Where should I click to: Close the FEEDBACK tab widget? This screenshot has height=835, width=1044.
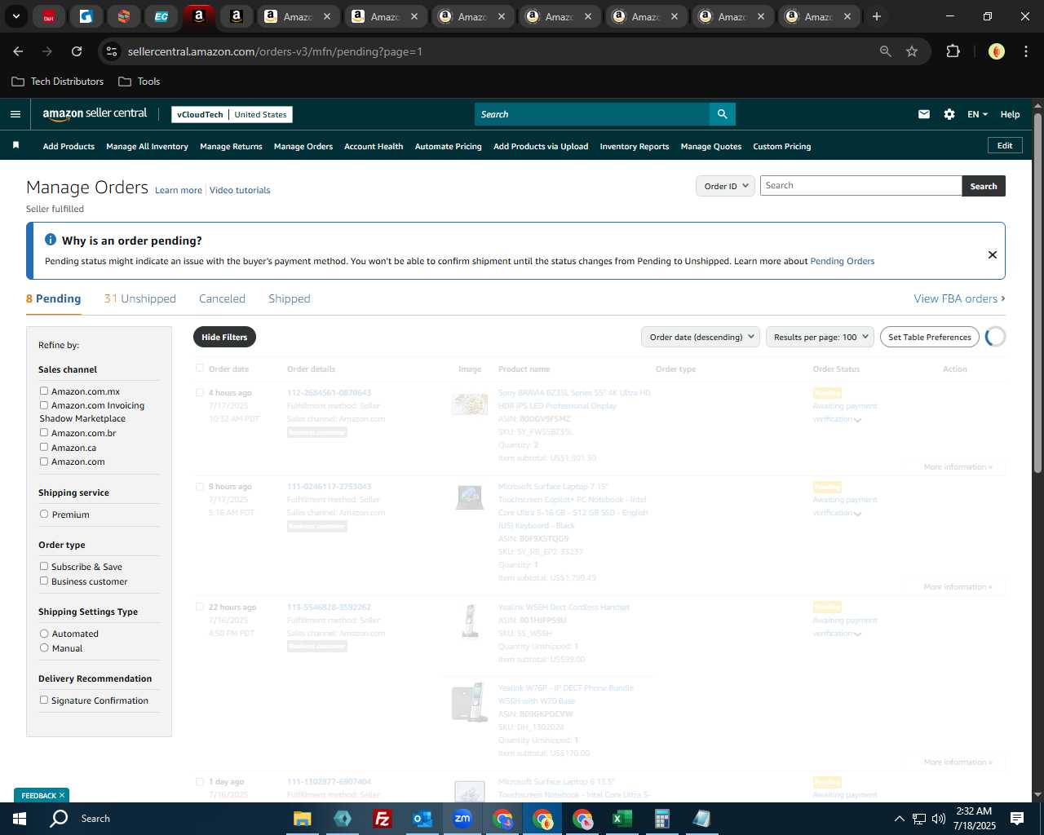coord(62,795)
